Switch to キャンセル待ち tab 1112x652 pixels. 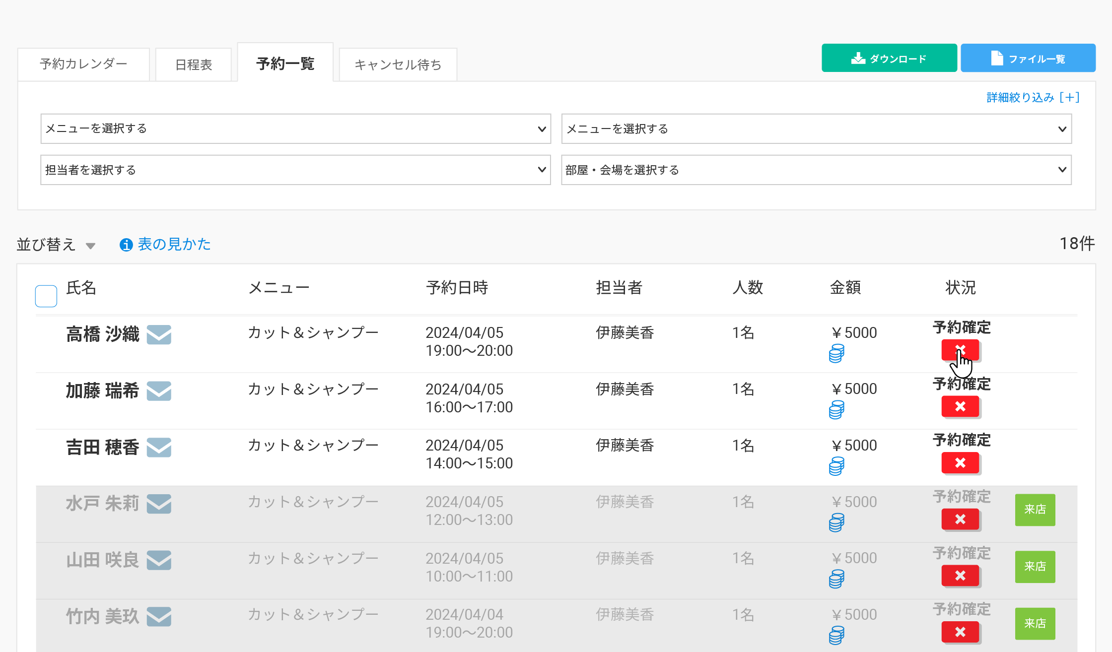pos(398,65)
